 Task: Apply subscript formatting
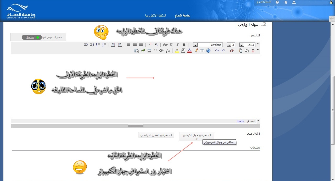(156, 45)
